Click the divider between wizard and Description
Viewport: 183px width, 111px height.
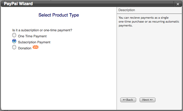(117, 58)
